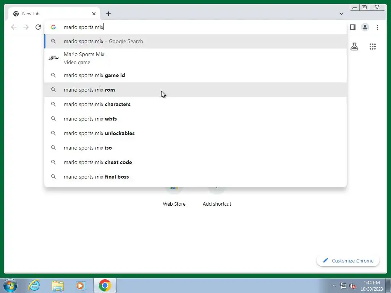Click the Customize Chrome button
The image size is (391, 293).
[x=348, y=261]
